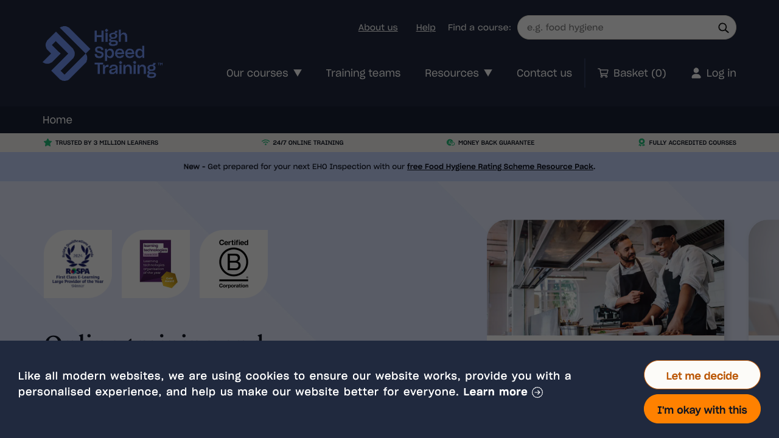
Task: Follow the Food Hygiene Rating Scheme Resource Pack link
Action: [500, 167]
